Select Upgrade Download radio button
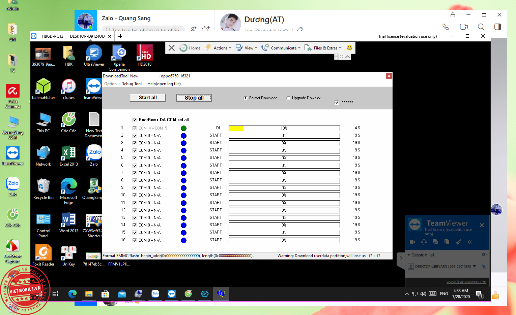Image resolution: width=516 pixels, height=315 pixels. (x=288, y=98)
